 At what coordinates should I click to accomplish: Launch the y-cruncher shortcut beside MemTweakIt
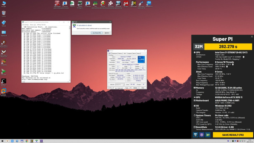coord(65,4)
